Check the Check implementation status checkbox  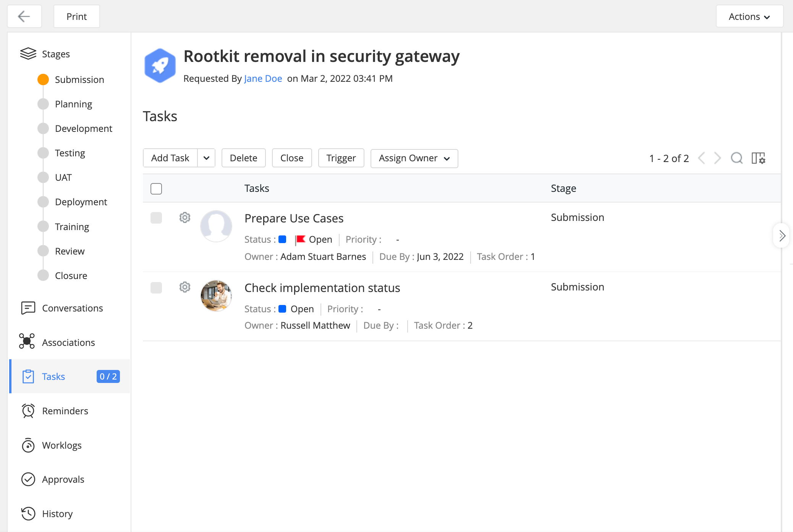(x=156, y=287)
